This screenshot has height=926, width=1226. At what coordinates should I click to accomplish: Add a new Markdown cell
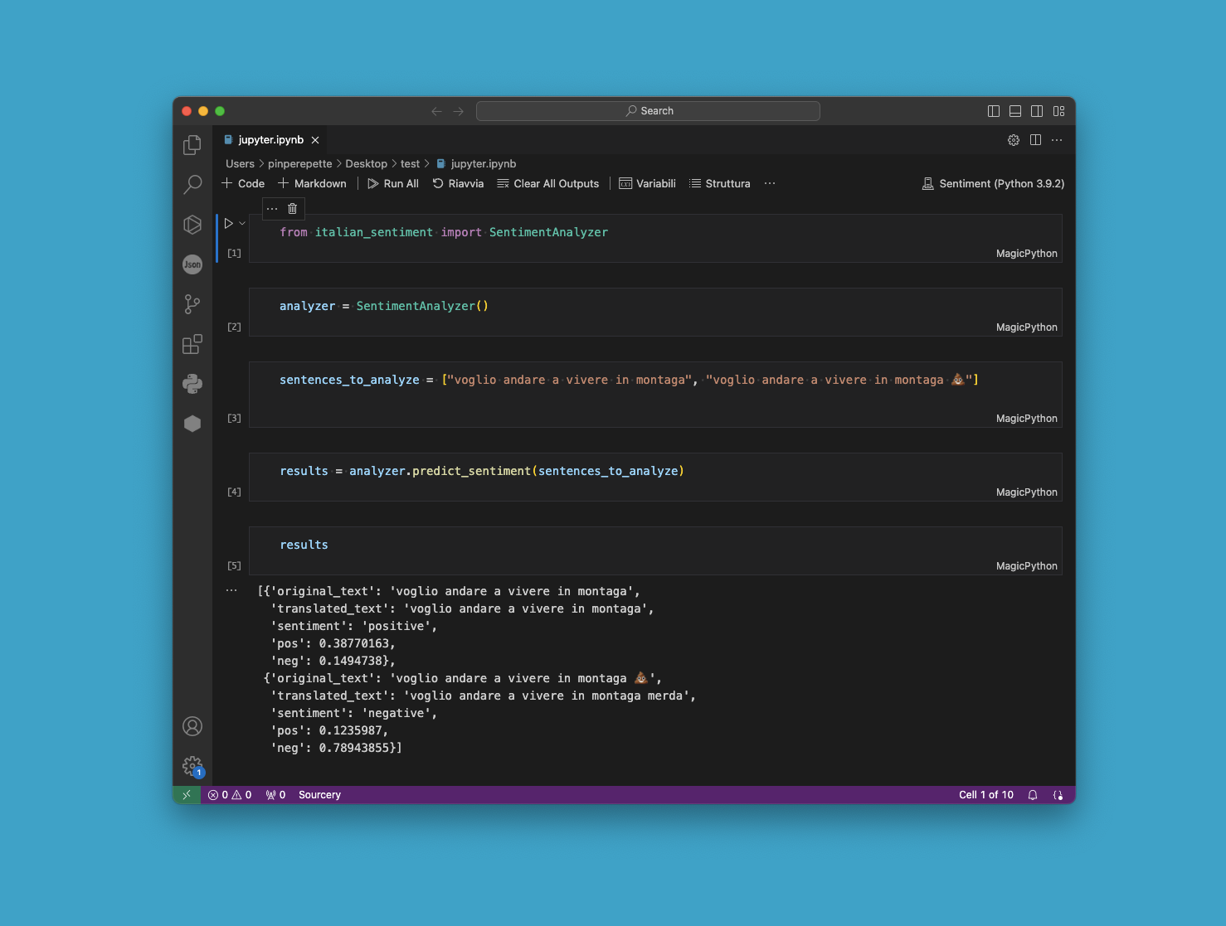(x=312, y=184)
